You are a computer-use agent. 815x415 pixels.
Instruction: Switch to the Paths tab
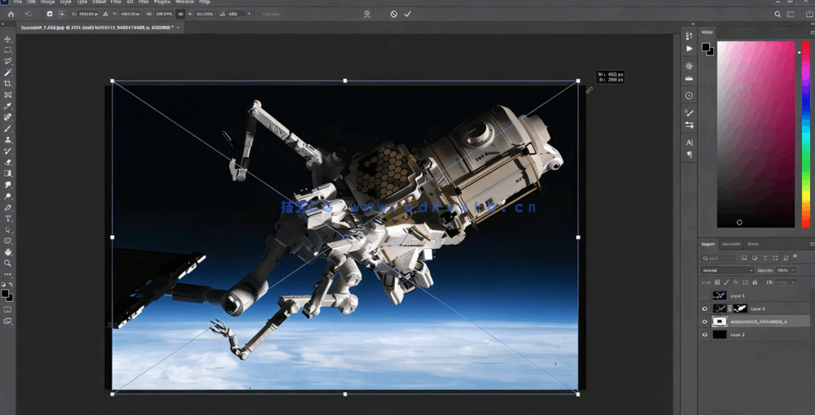[x=753, y=244]
